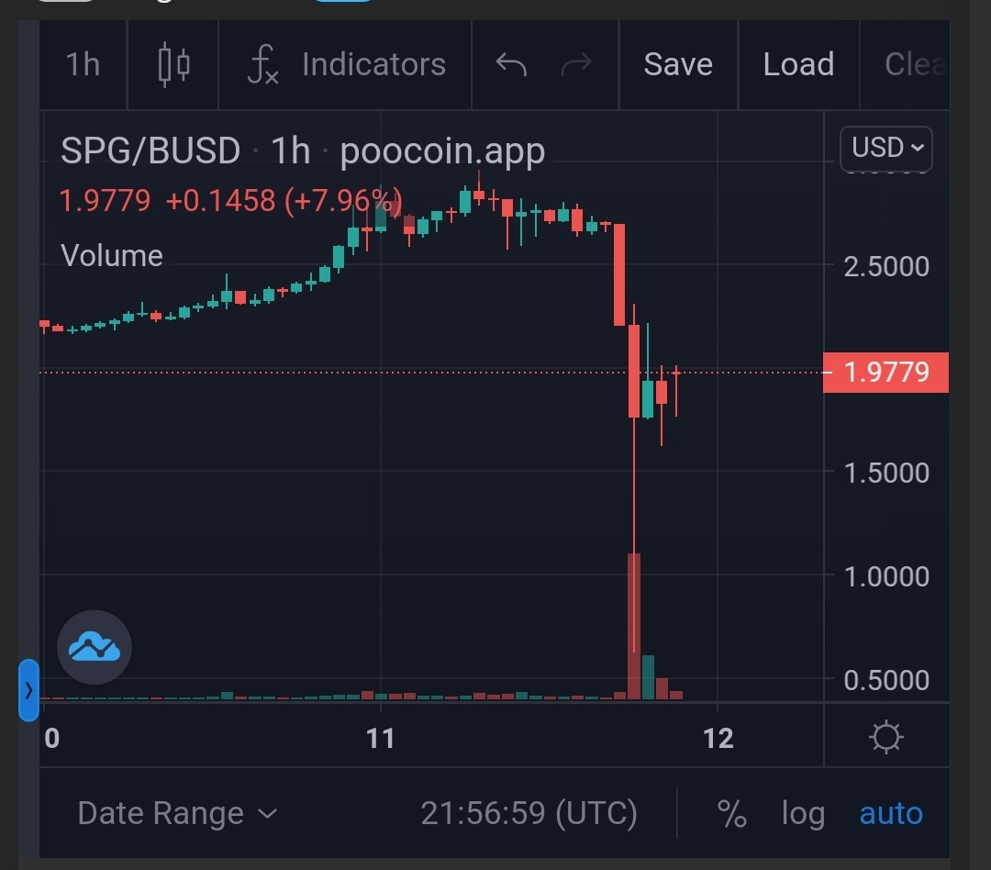Open the candlestick chart style selector

pyautogui.click(x=173, y=64)
